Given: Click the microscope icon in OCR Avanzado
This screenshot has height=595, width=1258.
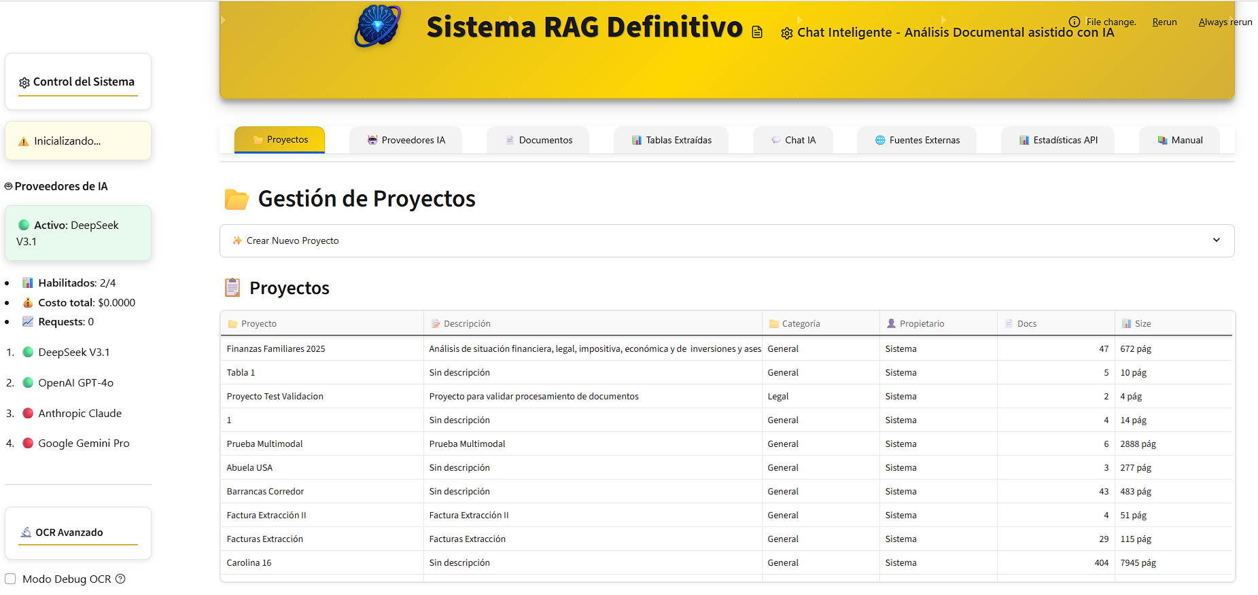Looking at the screenshot, I should [x=26, y=533].
